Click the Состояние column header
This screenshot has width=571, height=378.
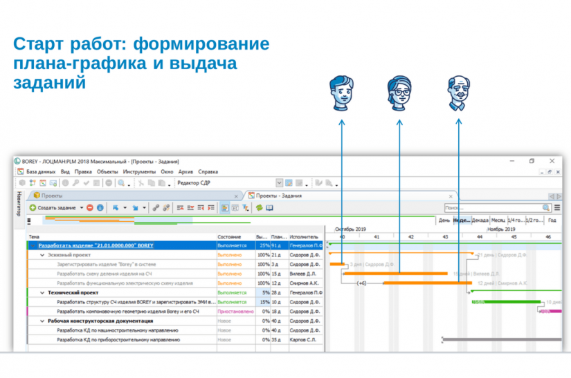229,236
